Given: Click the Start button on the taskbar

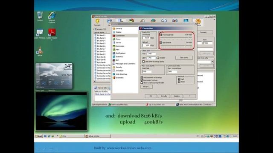Looking at the screenshot, I should (39, 136).
